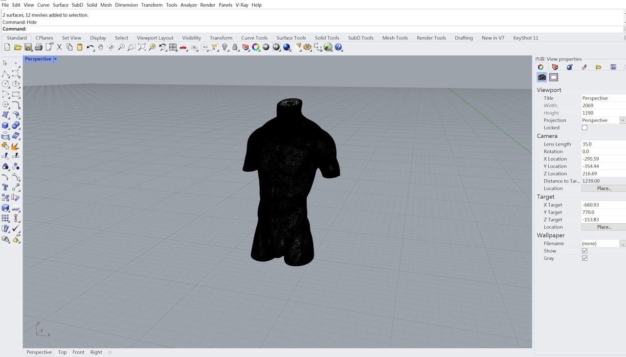Open the Layers panel tab icon
Screen dimensions: 626x357
555,67
